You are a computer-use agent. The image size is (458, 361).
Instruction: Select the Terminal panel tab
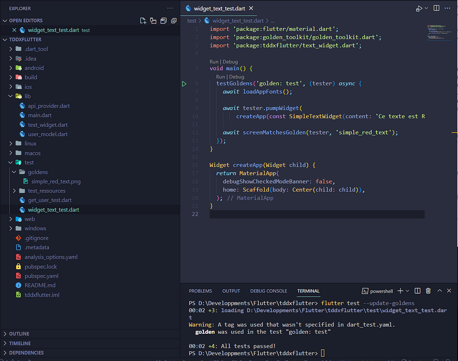[x=308, y=291]
